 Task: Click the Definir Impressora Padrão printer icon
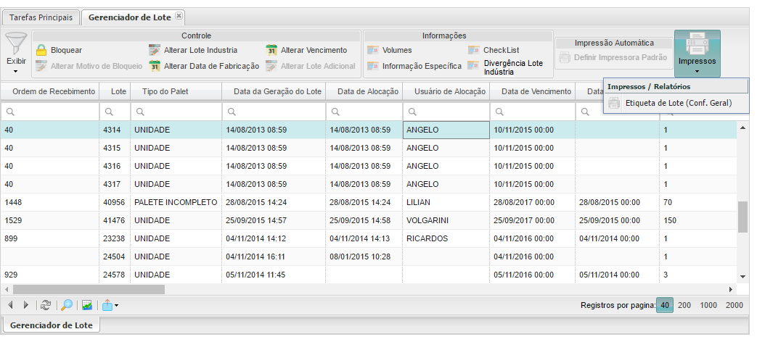tap(565, 58)
